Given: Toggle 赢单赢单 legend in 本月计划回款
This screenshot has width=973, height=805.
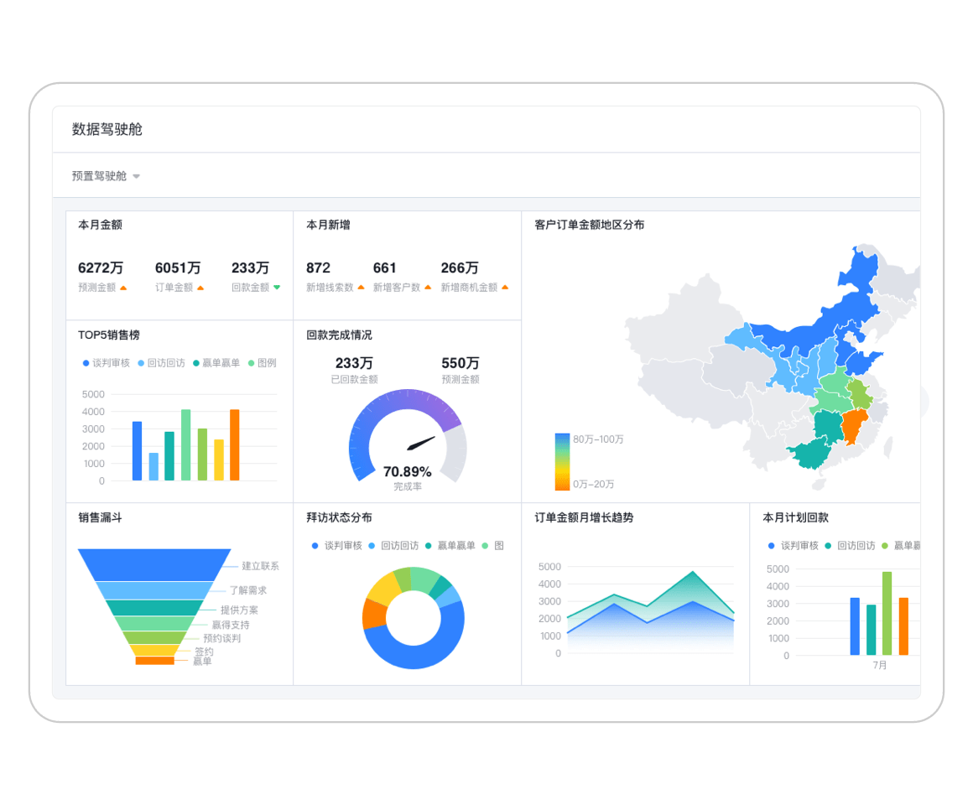Looking at the screenshot, I should [x=902, y=545].
